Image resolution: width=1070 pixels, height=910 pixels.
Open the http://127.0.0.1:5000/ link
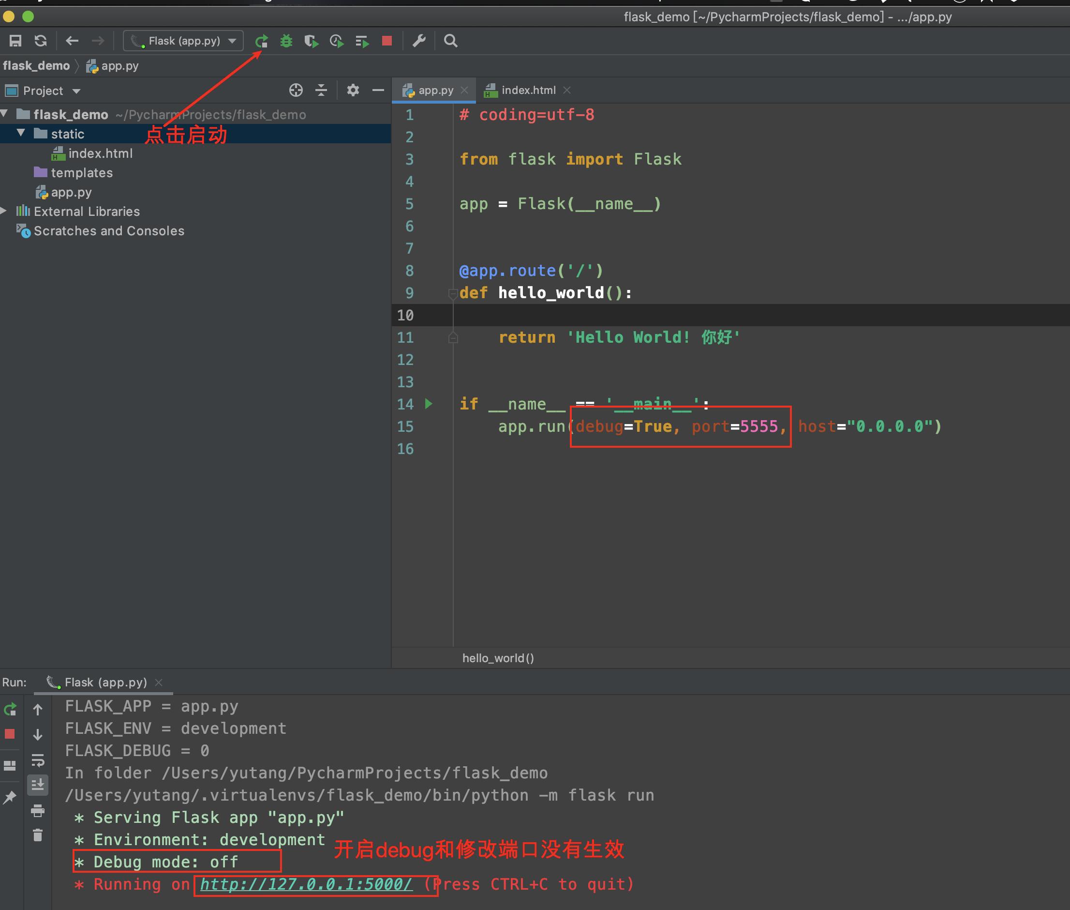tap(306, 885)
